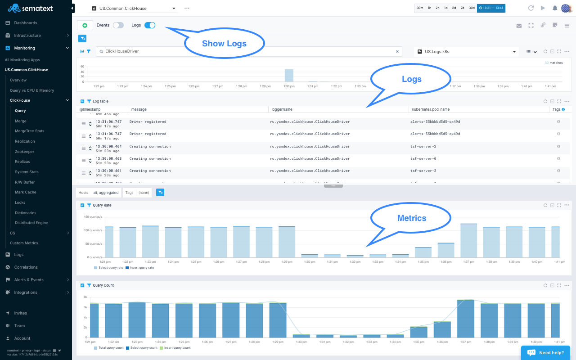The image size is (576, 360).
Task: Clear the ClickHouseDriver search query
Action: point(397,51)
